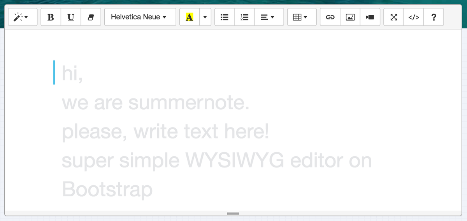Switch to code view
Viewport: 467px width, 221px height.
(x=414, y=17)
